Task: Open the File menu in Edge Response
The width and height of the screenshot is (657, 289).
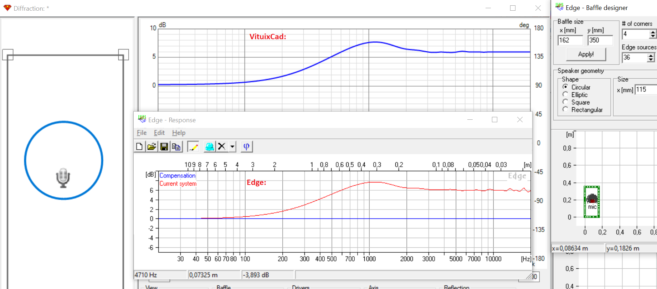Action: click(x=142, y=133)
